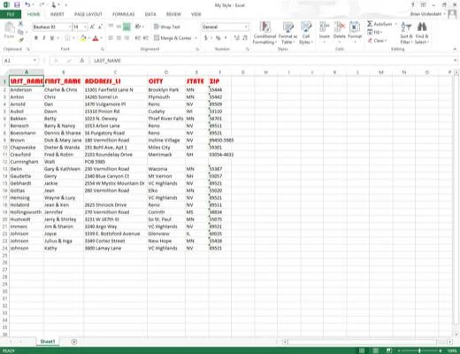Image resolution: width=460 pixels, height=354 pixels.
Task: Click the red font color swatch
Action: click(96, 38)
